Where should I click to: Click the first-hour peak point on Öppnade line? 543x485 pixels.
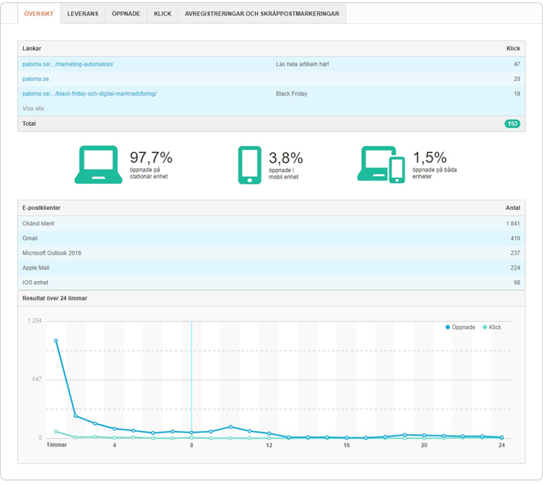56,341
